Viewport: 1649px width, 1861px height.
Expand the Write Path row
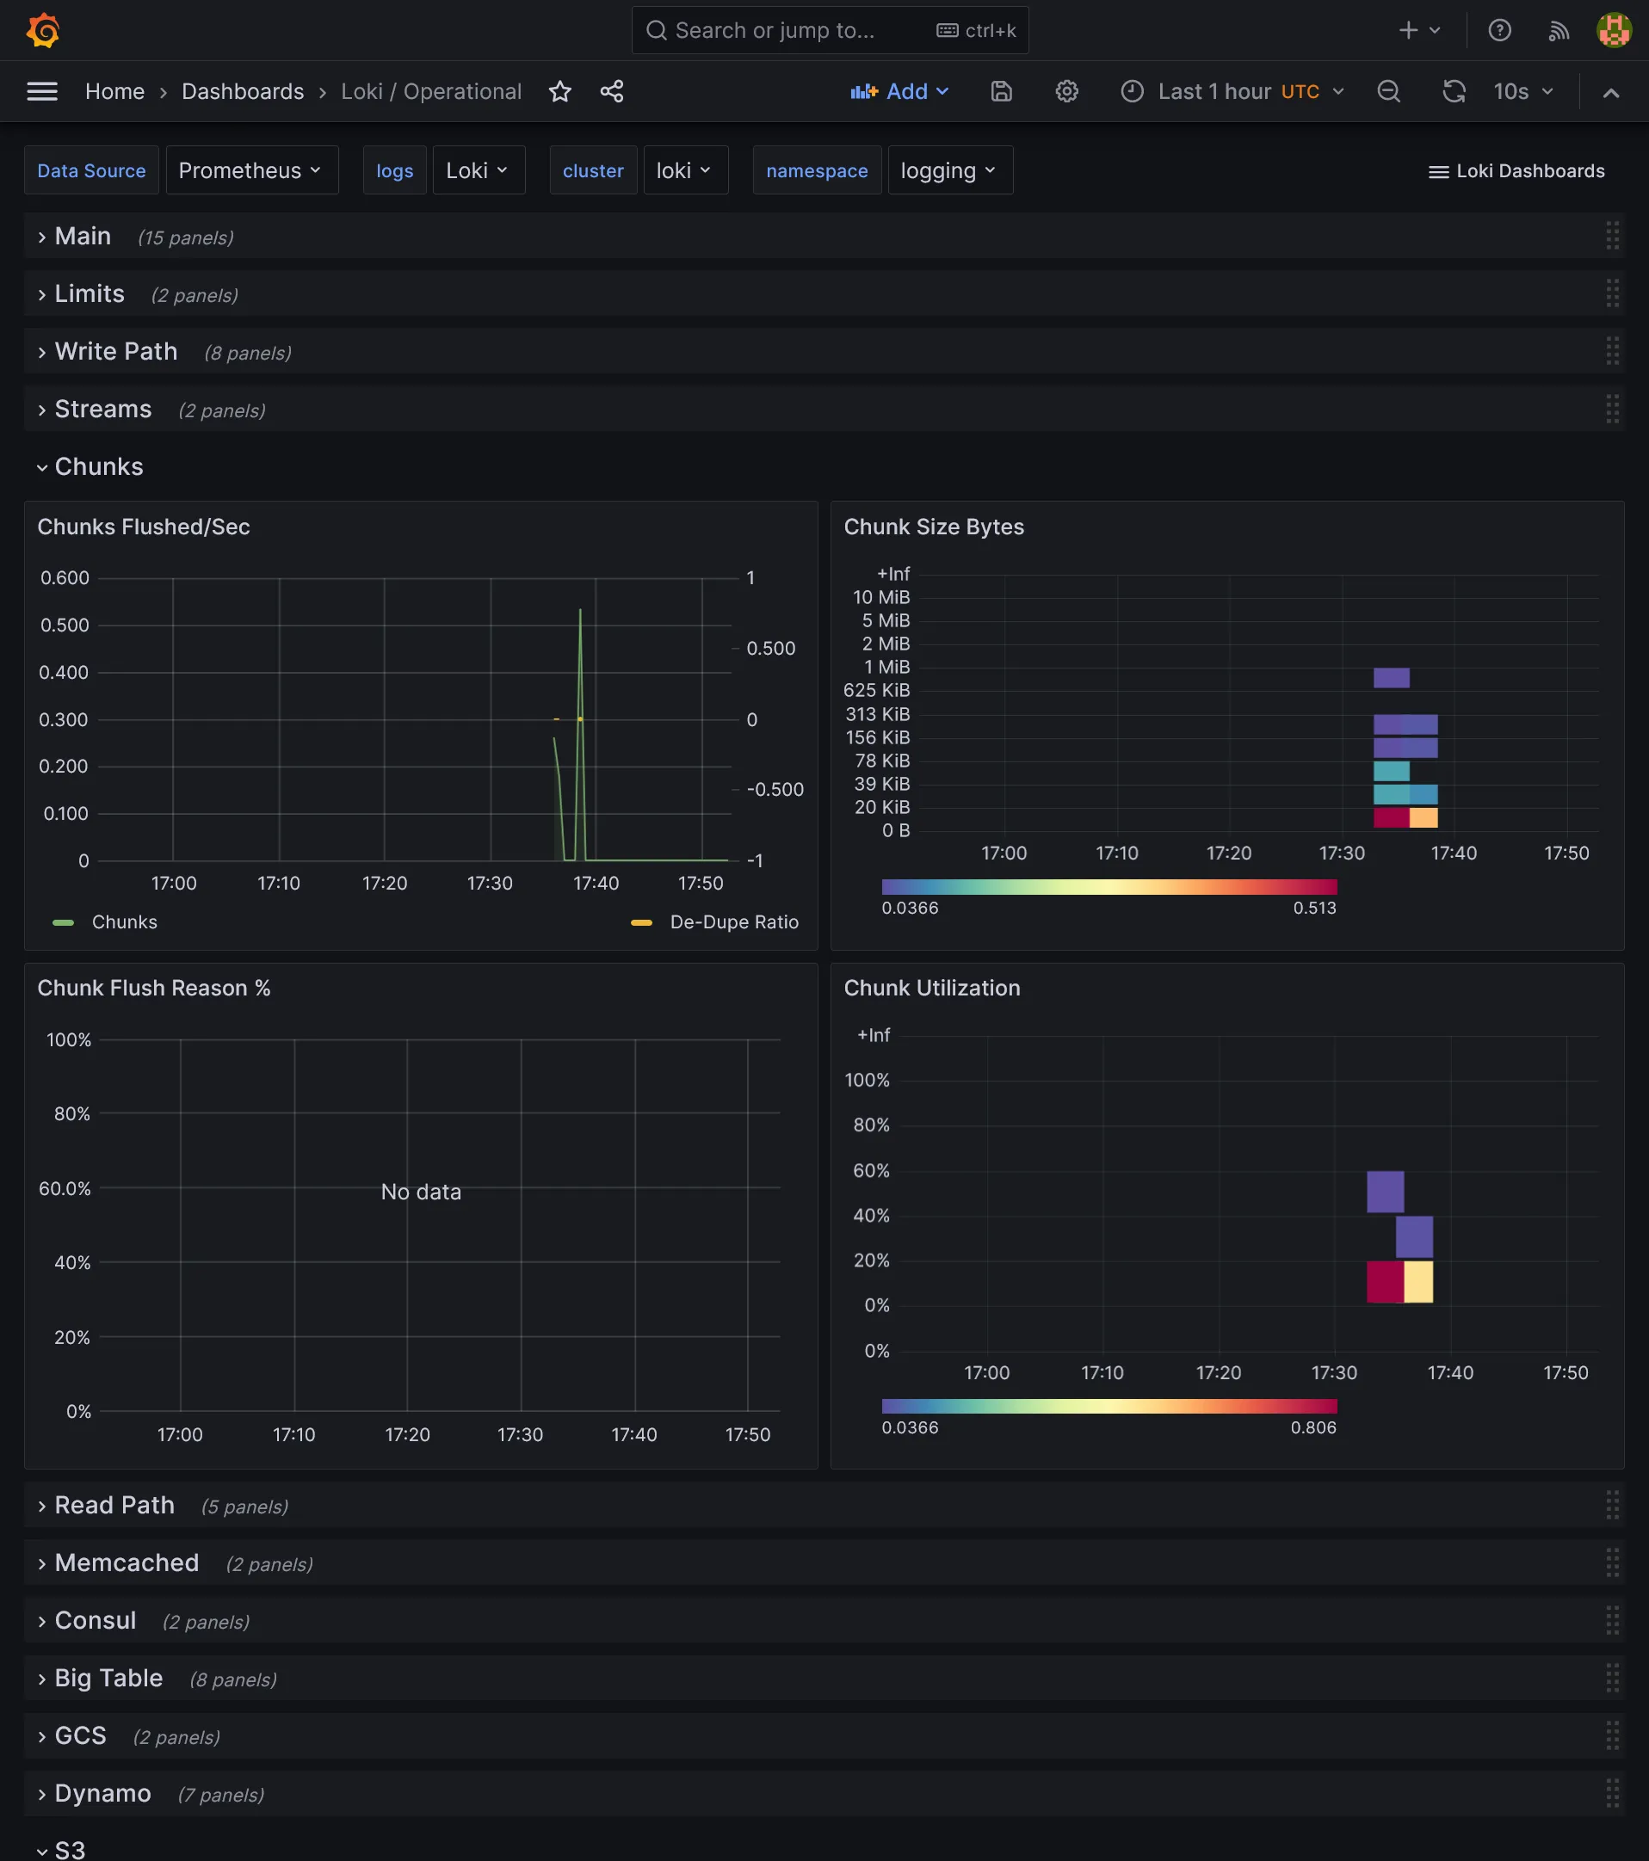pos(115,351)
